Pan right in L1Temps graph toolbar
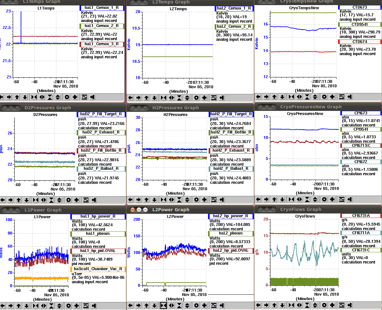Viewport: 382px width, 310px height. click(x=9, y=97)
